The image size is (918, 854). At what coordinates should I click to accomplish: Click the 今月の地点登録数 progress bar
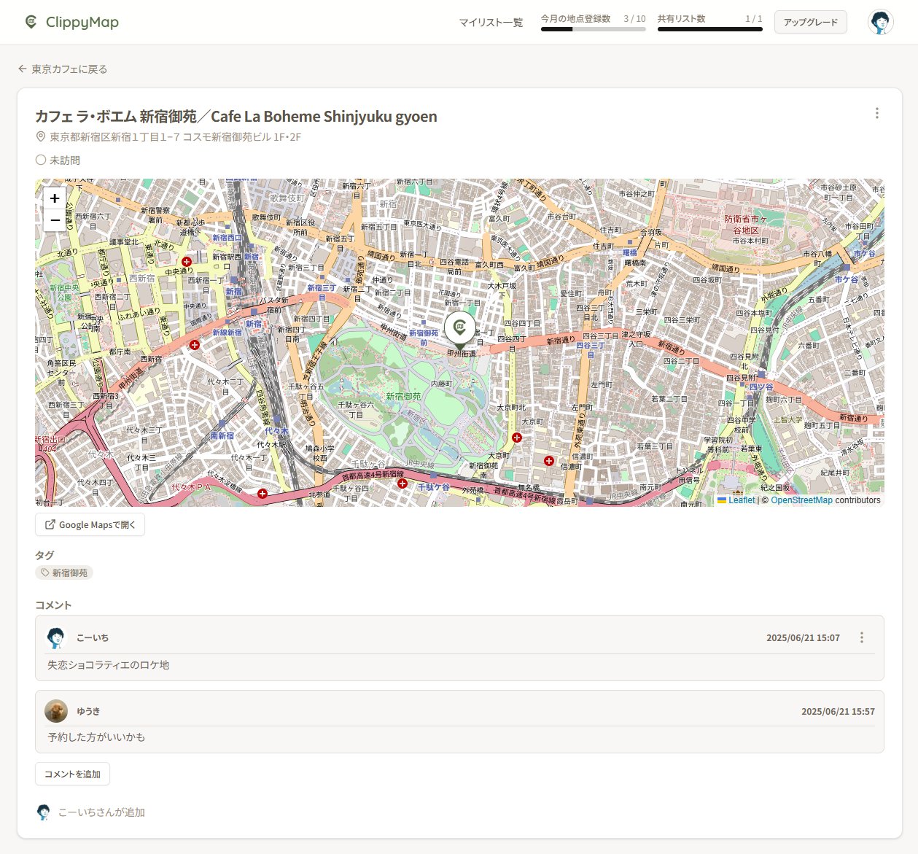(593, 29)
